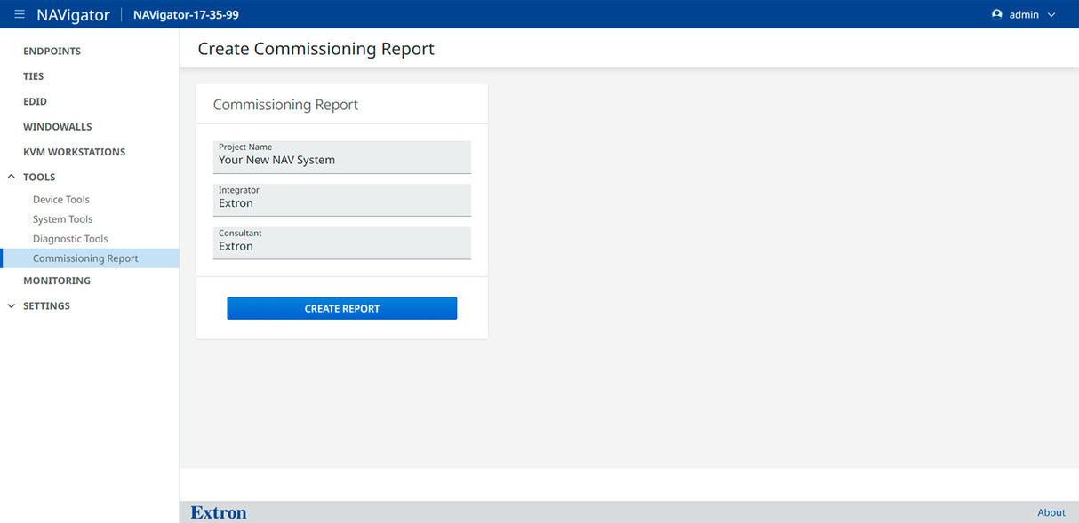Open the MONITORING section
Image resolution: width=1079 pixels, height=523 pixels.
(57, 281)
